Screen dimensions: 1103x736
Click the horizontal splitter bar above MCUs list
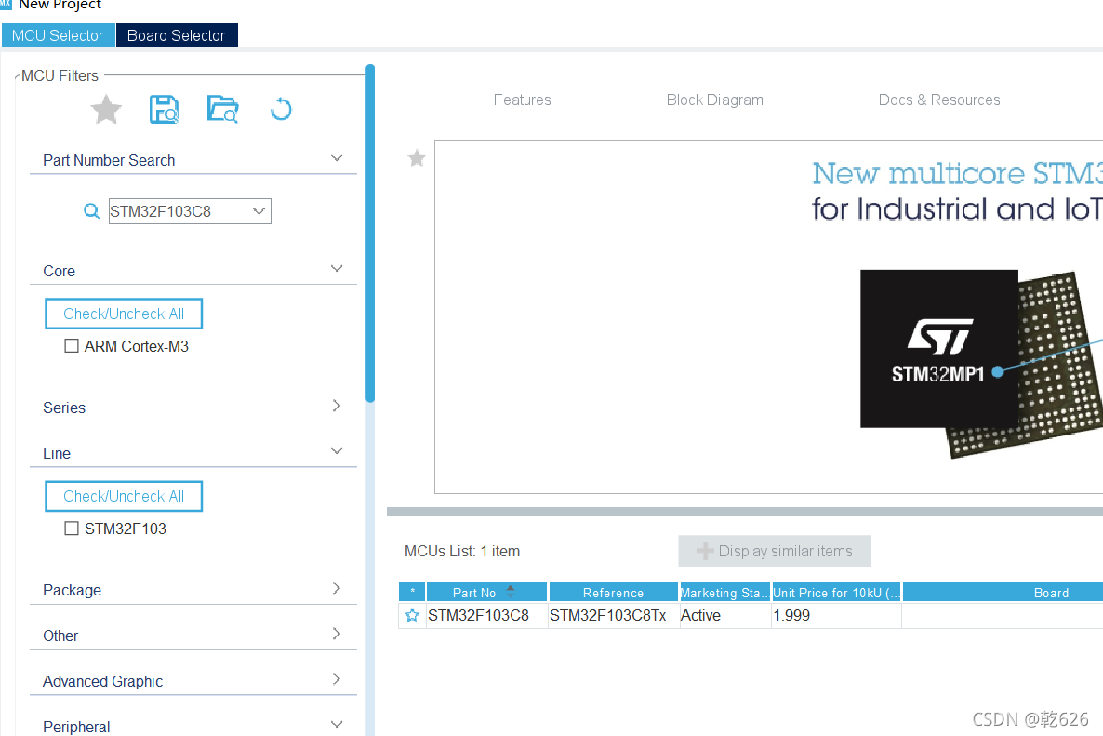click(x=745, y=512)
